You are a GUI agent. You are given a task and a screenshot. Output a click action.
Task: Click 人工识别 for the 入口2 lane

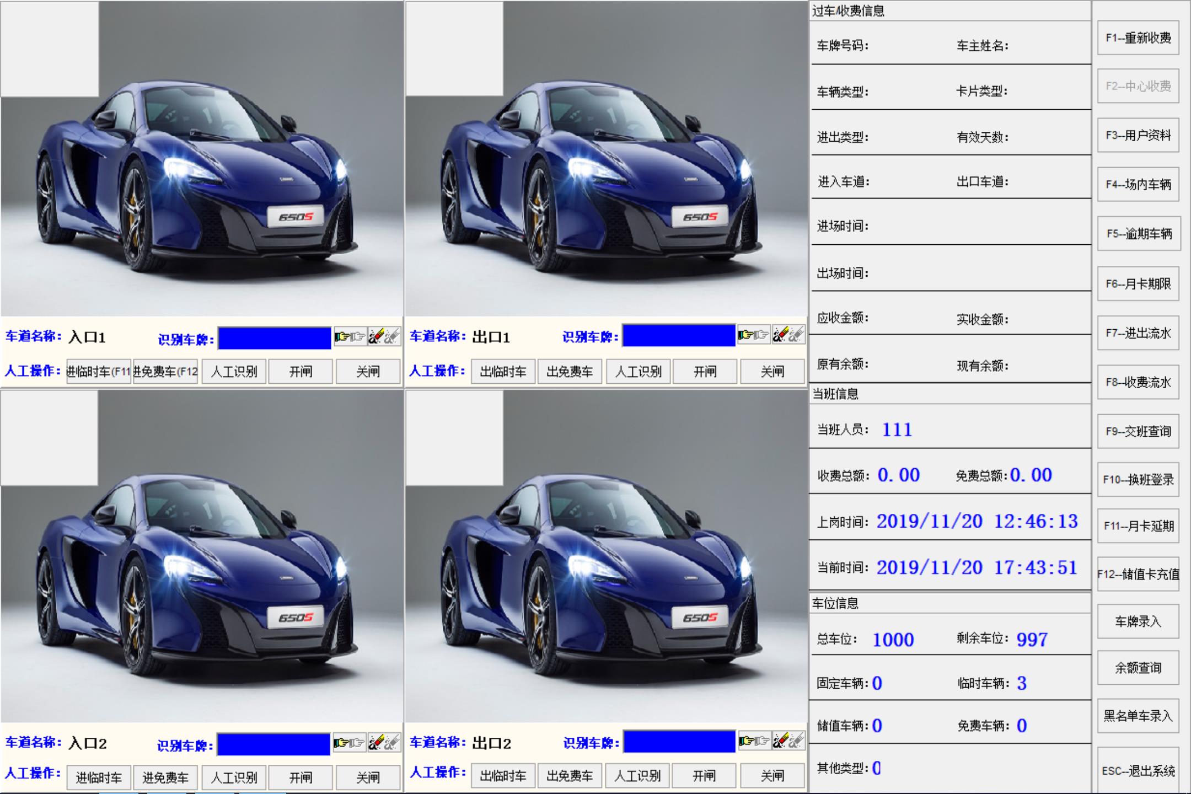click(x=233, y=777)
